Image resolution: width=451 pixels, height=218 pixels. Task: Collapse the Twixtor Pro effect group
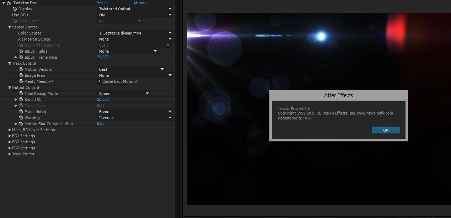point(4,3)
